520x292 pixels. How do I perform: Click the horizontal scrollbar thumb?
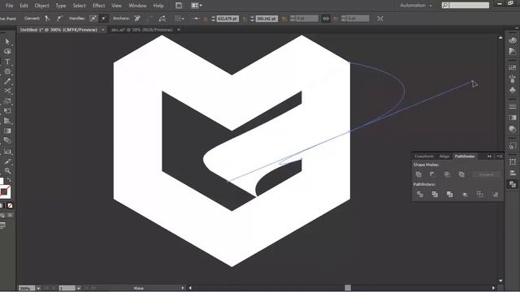348,288
